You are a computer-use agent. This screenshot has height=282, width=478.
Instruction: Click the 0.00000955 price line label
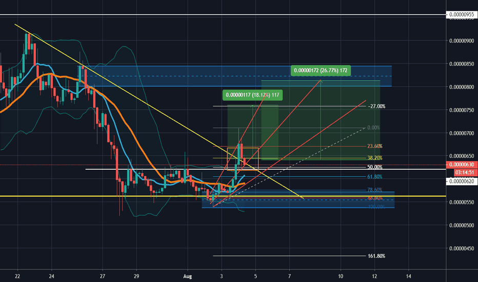[462, 14]
